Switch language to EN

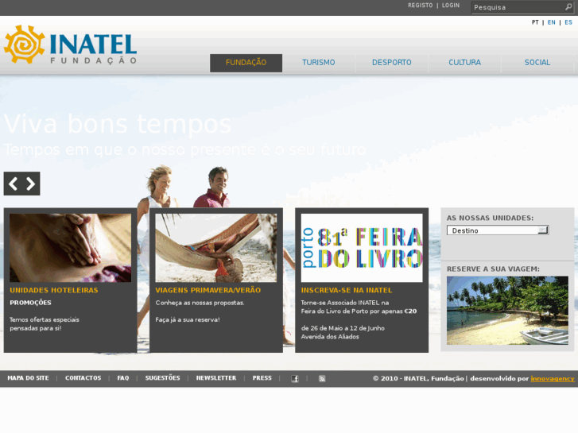[551, 22]
